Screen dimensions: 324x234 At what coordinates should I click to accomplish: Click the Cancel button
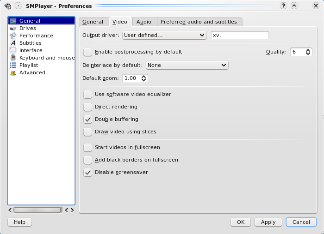click(x=301, y=222)
